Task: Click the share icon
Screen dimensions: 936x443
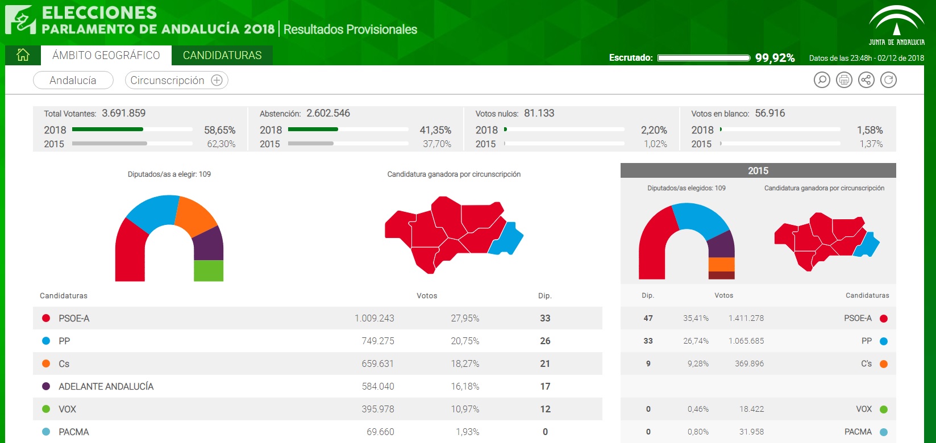Action: click(x=866, y=80)
